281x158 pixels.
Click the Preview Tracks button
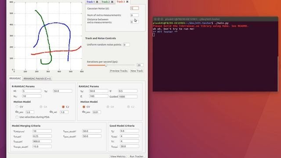pos(119,71)
